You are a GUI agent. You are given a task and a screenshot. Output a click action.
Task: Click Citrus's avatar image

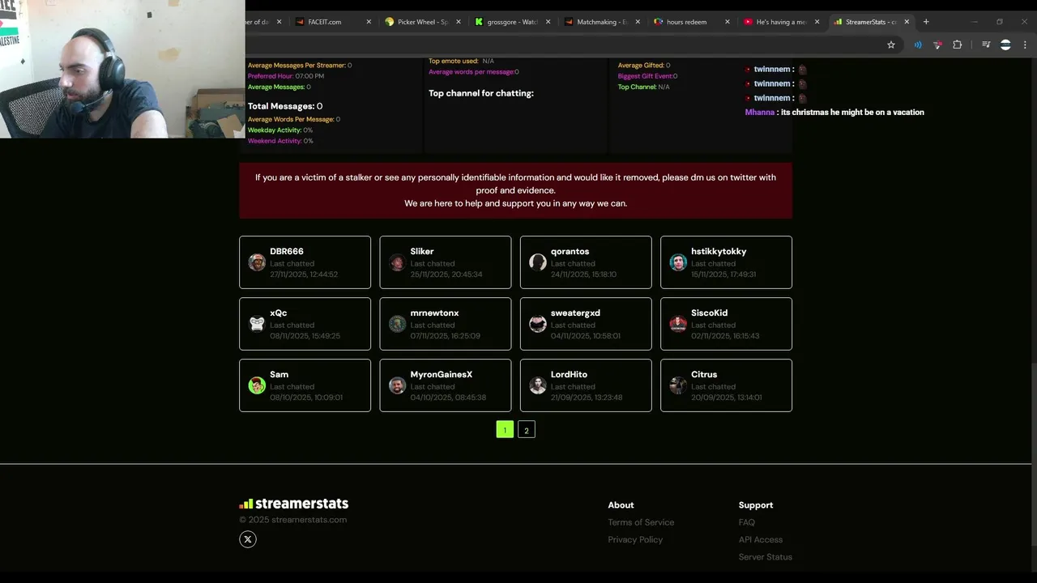(678, 385)
